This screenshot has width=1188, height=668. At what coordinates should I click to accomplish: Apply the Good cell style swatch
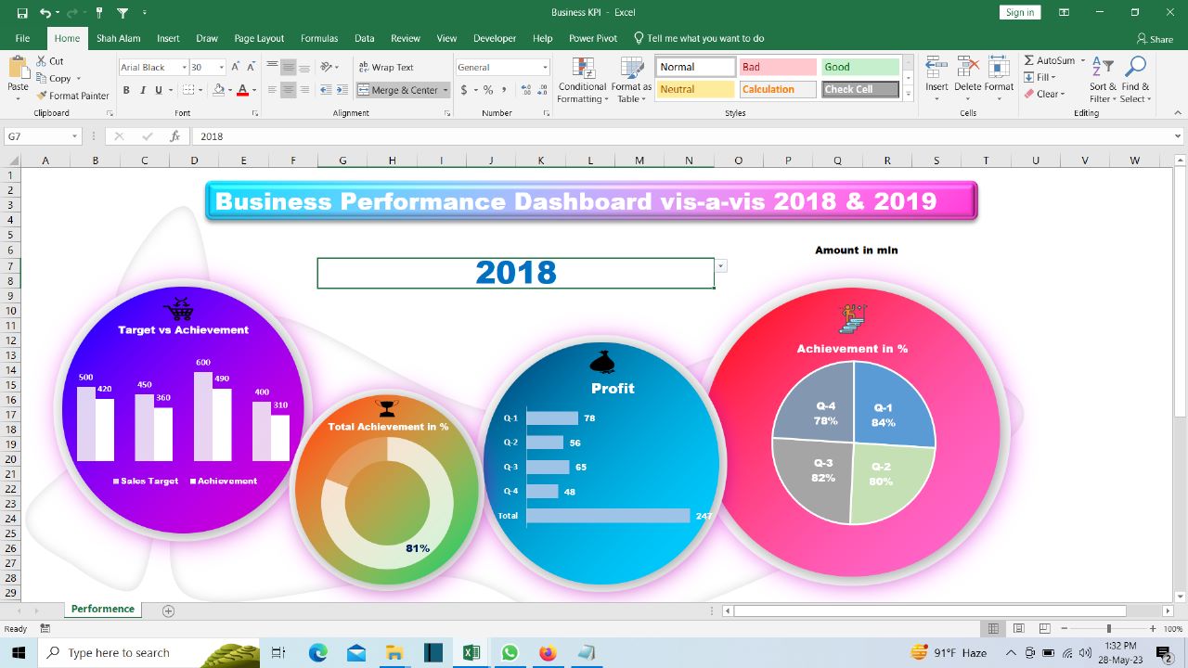tap(859, 67)
